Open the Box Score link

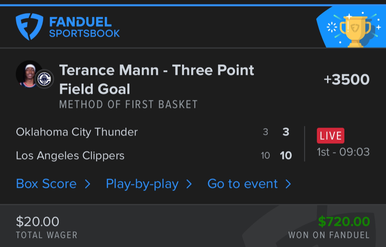coord(46,184)
